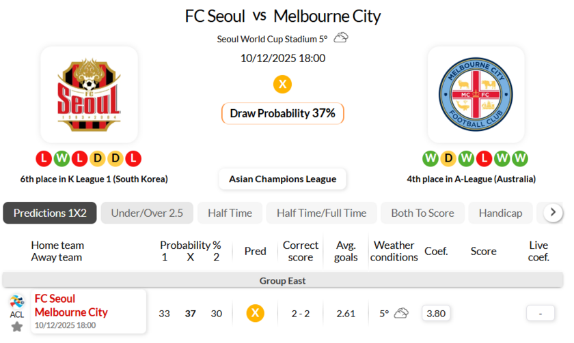574x343 pixels.
Task: Switch to Under/Over 2.5 tab
Action: point(147,213)
